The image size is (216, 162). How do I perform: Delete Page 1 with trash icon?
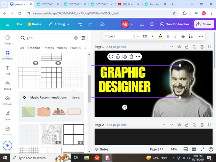(x=202, y=47)
